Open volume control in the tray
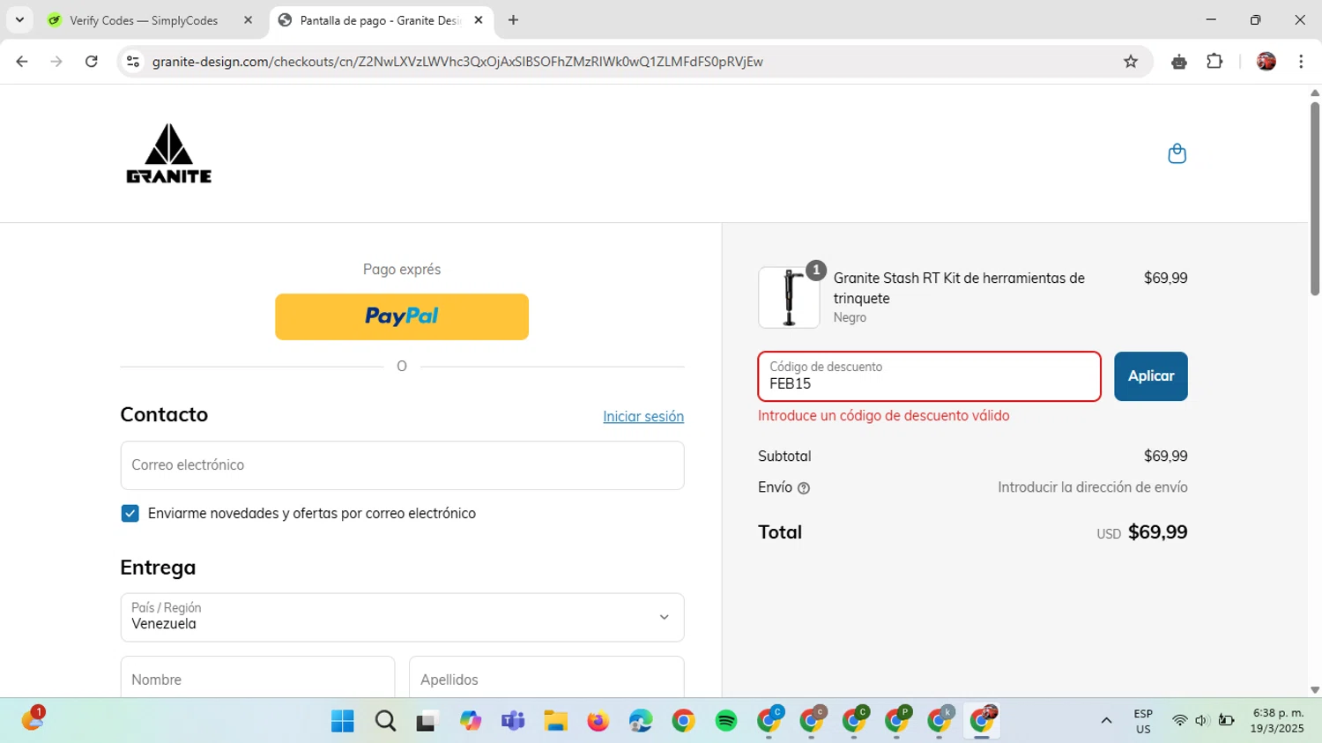Image resolution: width=1322 pixels, height=743 pixels. (x=1202, y=721)
